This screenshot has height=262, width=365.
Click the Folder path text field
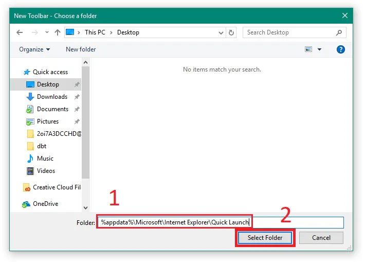click(x=221, y=222)
